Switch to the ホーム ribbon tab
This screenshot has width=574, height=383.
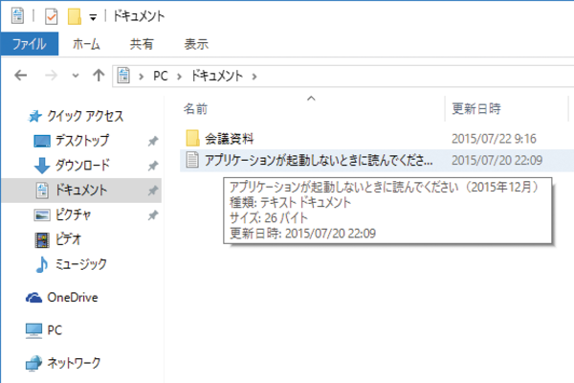point(86,44)
